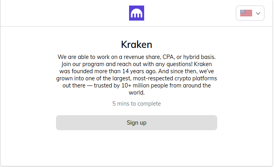Click 'revenue share' in the first line

click(x=143, y=57)
